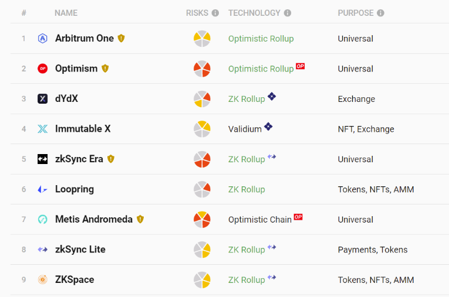
Task: Click the zkSync arrows icon beside ZKSpace's ZK Rollup
Action: [x=272, y=277]
